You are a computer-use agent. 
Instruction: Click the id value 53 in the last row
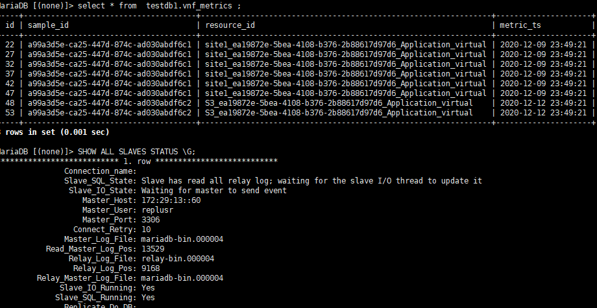[x=10, y=112]
